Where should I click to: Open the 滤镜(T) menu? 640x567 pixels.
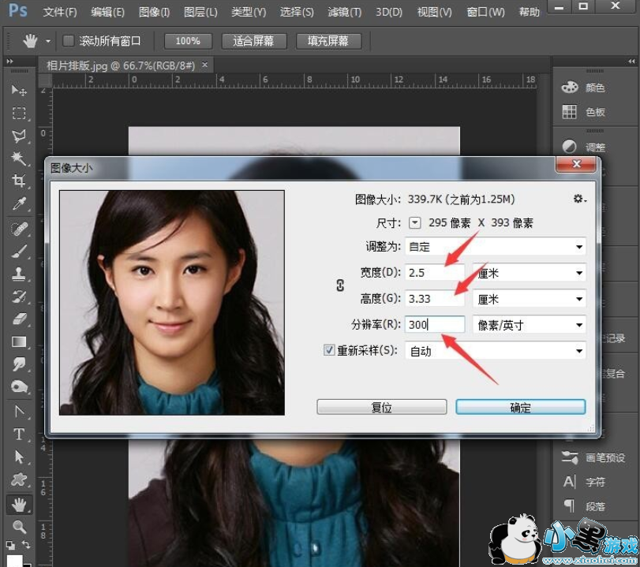(344, 13)
